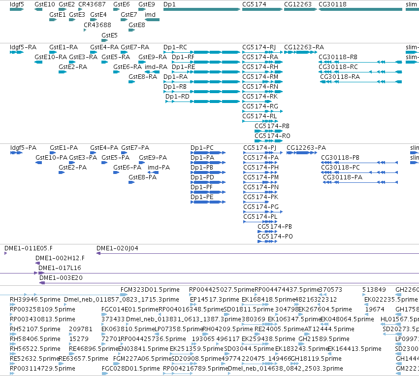Select EST RP003258109.5prime
This screenshot has width=419, height=376.
tap(42, 309)
